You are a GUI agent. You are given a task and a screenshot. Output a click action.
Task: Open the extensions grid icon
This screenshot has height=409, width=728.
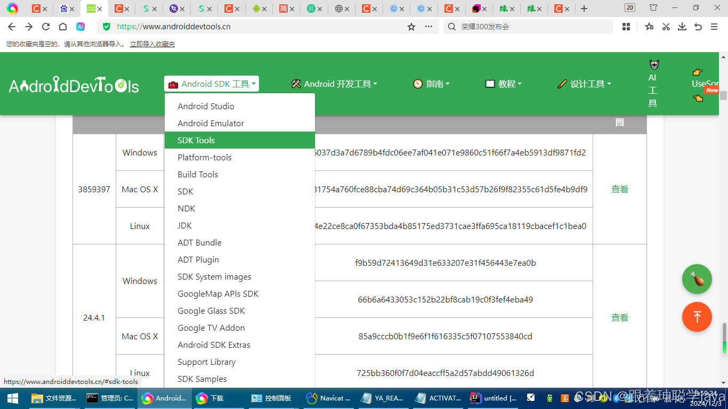coord(626,27)
